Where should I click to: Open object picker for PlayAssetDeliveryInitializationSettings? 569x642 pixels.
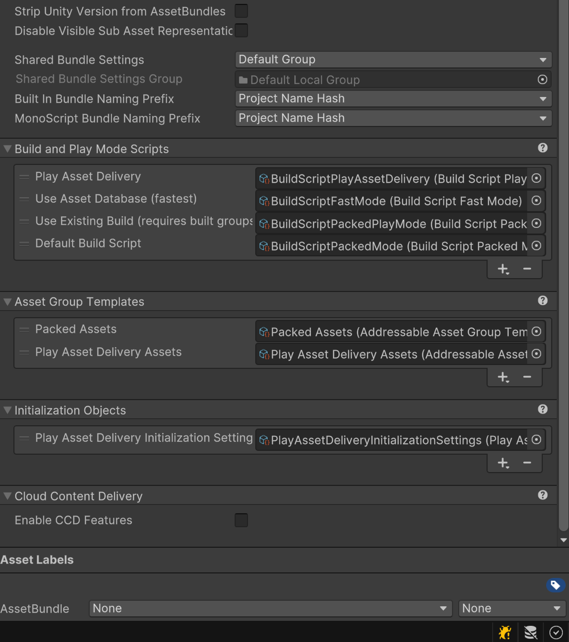536,440
